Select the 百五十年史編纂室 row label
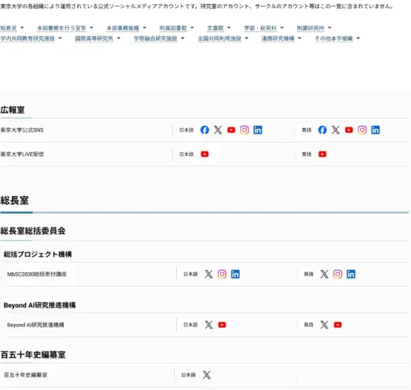Image resolution: width=411 pixels, height=390 pixels. (25, 375)
